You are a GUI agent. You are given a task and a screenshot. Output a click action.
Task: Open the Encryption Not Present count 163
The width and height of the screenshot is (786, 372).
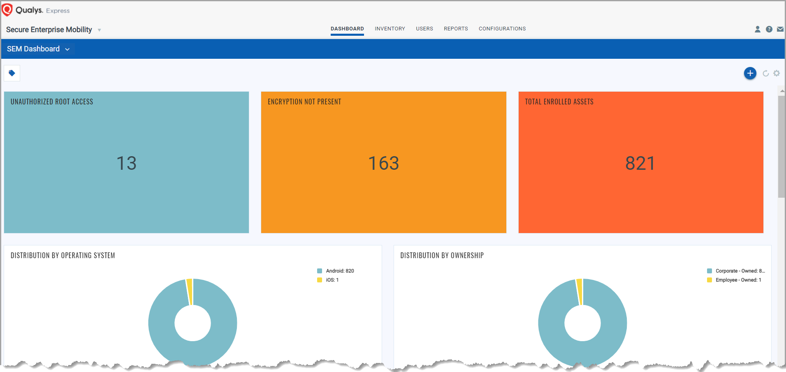383,163
